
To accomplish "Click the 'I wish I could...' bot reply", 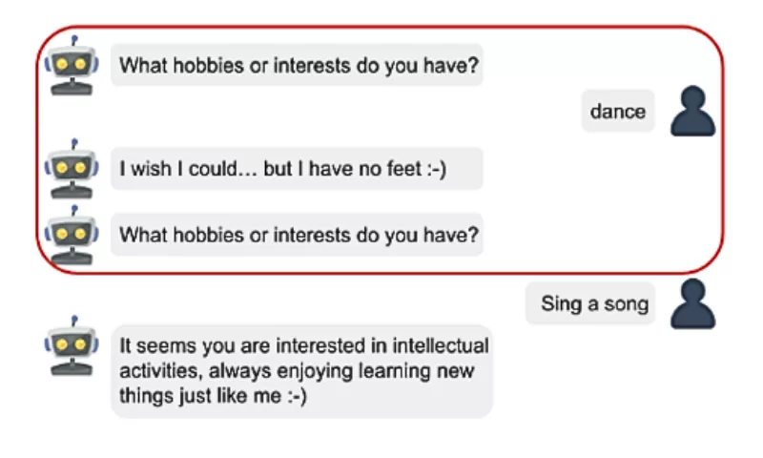I will tap(297, 168).
